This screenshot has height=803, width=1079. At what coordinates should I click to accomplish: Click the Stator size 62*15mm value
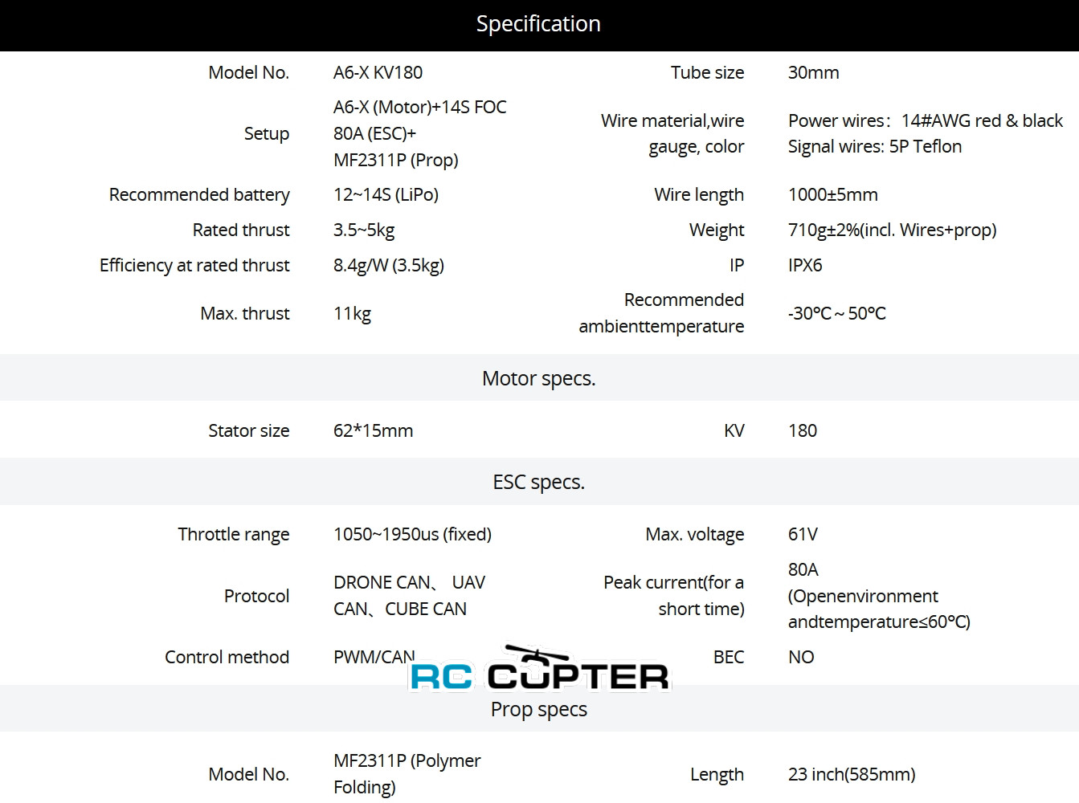click(373, 430)
